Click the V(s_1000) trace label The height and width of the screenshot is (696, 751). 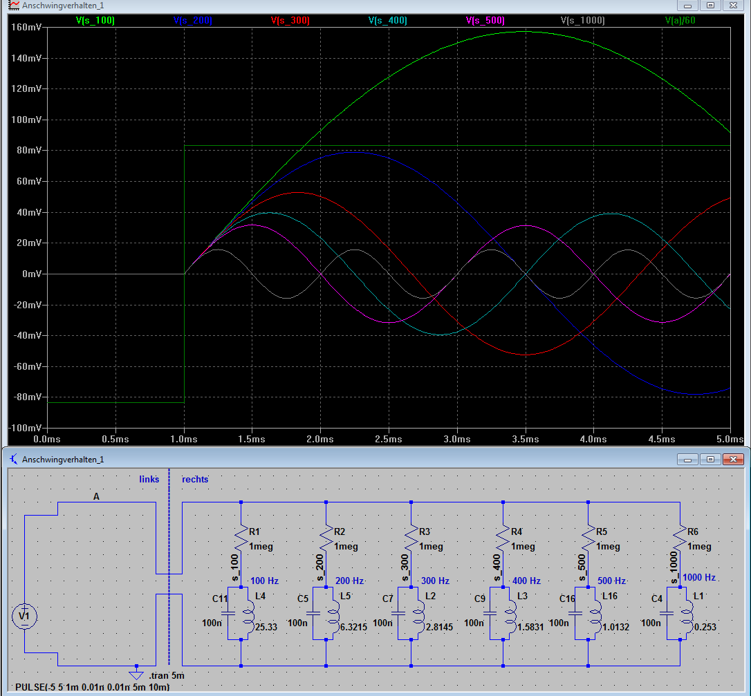pyautogui.click(x=582, y=21)
